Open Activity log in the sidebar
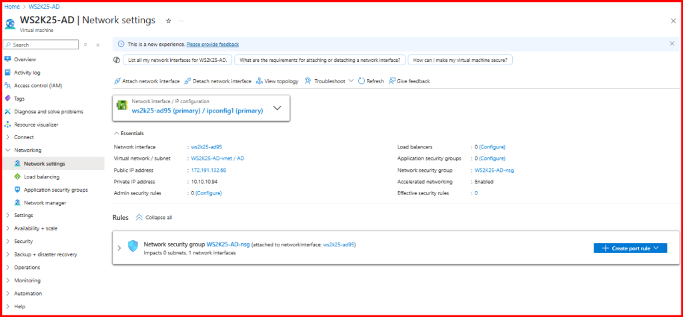Viewport: 683px width, 317px height. click(x=27, y=73)
